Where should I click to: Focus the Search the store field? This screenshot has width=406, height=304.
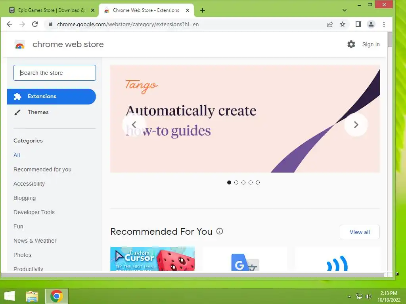click(x=55, y=73)
